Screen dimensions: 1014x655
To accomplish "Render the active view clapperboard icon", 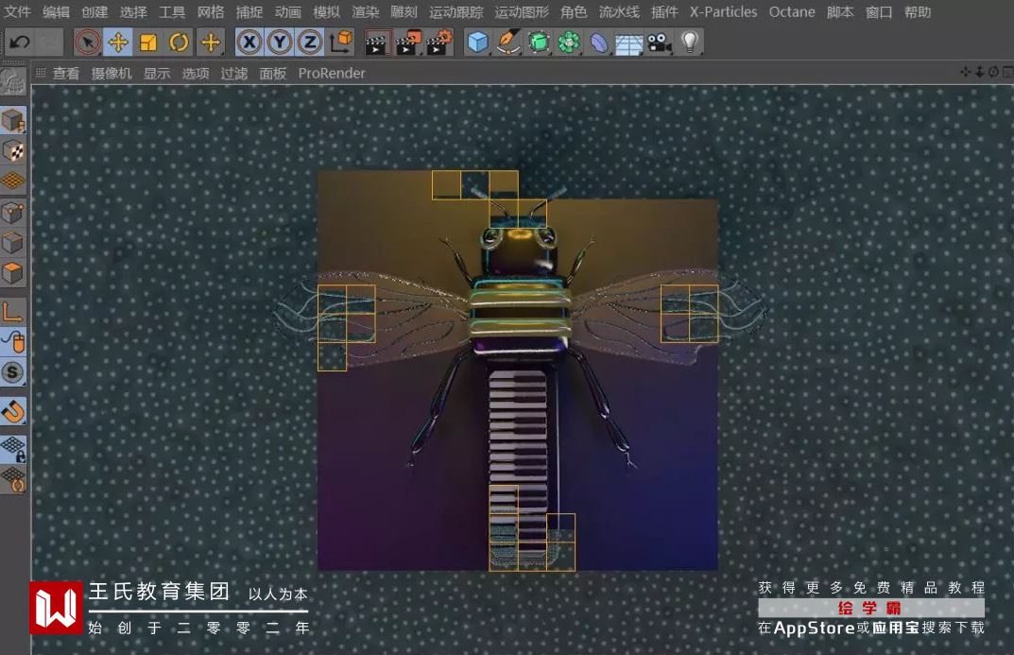I will pos(376,43).
